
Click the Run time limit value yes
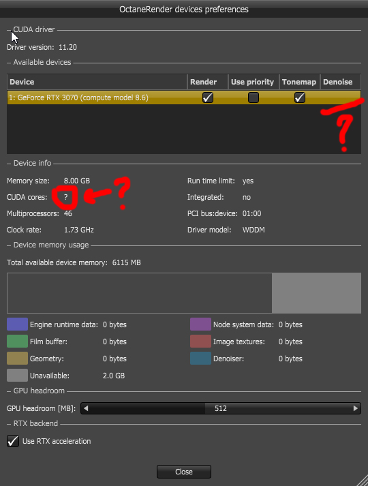[248, 181]
